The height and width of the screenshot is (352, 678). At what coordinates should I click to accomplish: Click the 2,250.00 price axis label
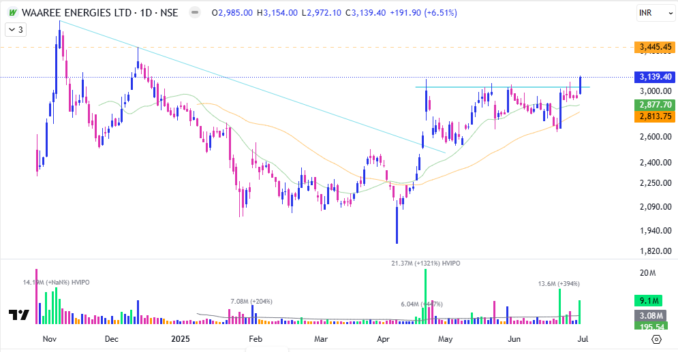[x=655, y=182]
